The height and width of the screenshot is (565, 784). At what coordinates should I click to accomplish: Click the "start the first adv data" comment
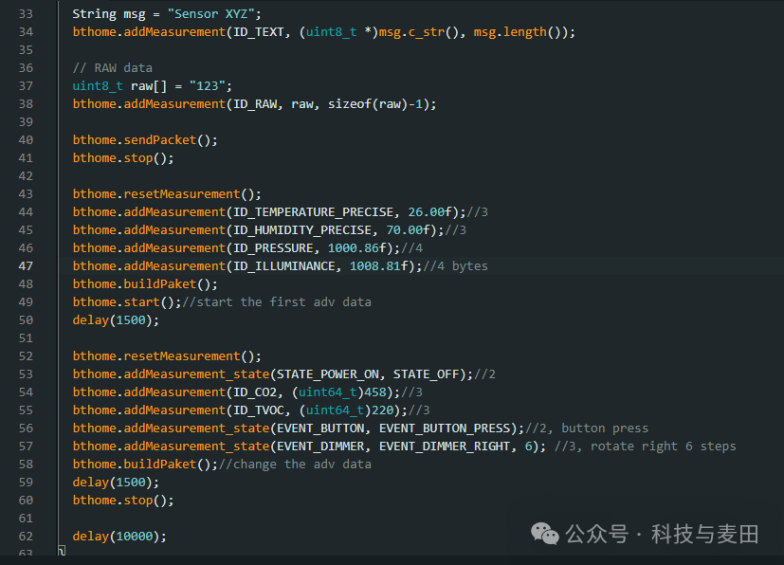point(284,302)
